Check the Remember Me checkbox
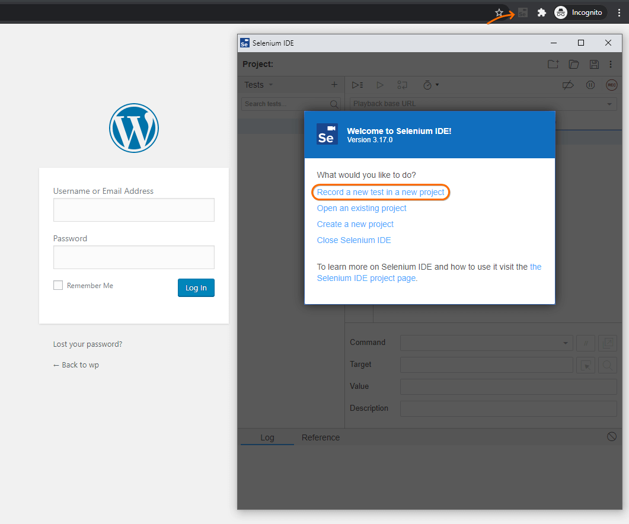Viewport: 629px width, 524px height. point(58,285)
